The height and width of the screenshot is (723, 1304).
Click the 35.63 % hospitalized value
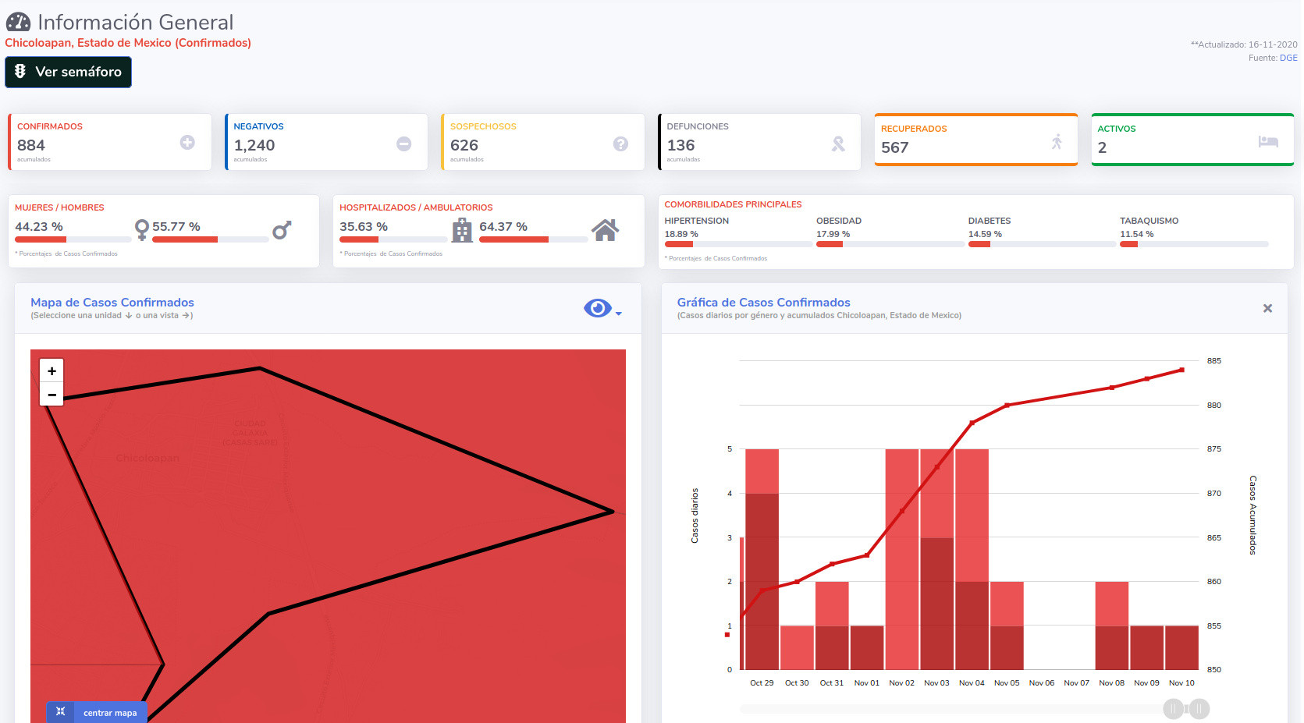[364, 226]
